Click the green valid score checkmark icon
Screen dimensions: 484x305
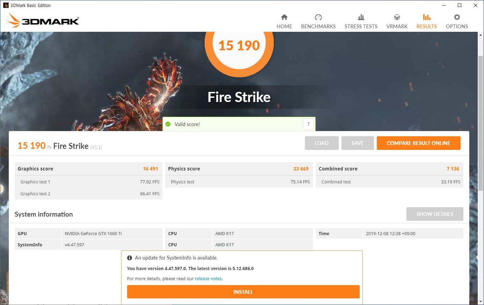coord(168,124)
